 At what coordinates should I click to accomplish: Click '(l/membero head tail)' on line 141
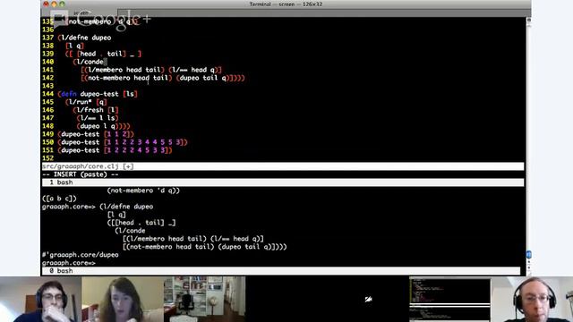click(124, 70)
